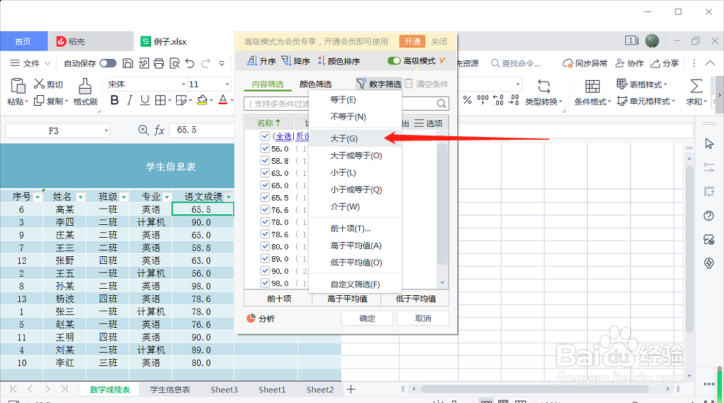Open the font size 11 dropdown
This screenshot has height=403, width=724.
227,84
